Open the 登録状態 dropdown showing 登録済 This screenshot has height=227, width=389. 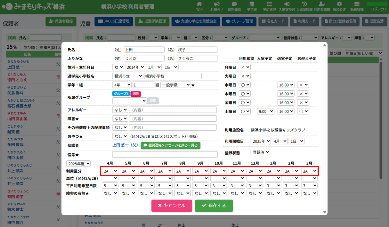coord(260,152)
